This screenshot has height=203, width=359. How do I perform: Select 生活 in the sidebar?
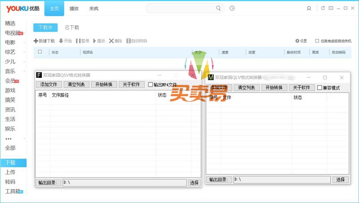(x=10, y=119)
